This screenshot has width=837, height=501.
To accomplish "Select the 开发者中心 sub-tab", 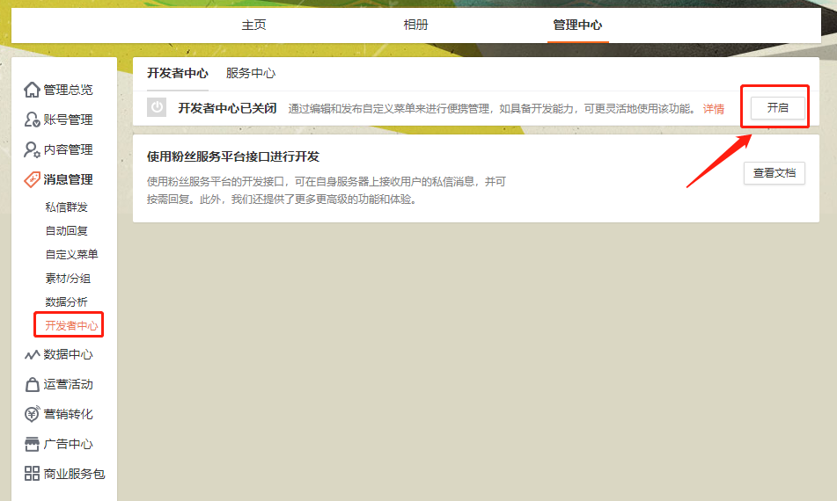I will pos(177,73).
